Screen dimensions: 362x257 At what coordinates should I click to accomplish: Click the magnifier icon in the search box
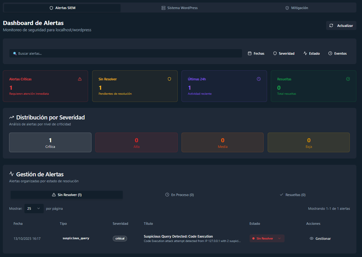tap(15, 53)
